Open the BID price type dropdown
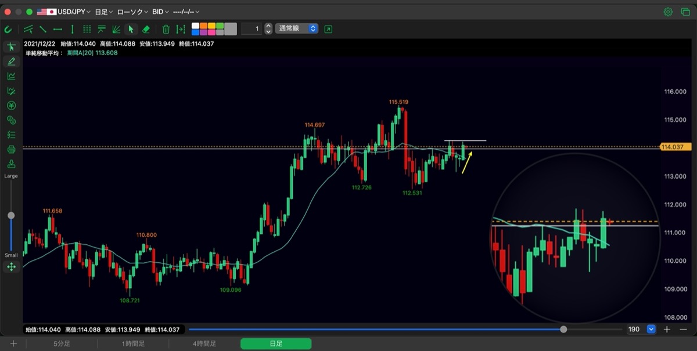 click(x=160, y=12)
